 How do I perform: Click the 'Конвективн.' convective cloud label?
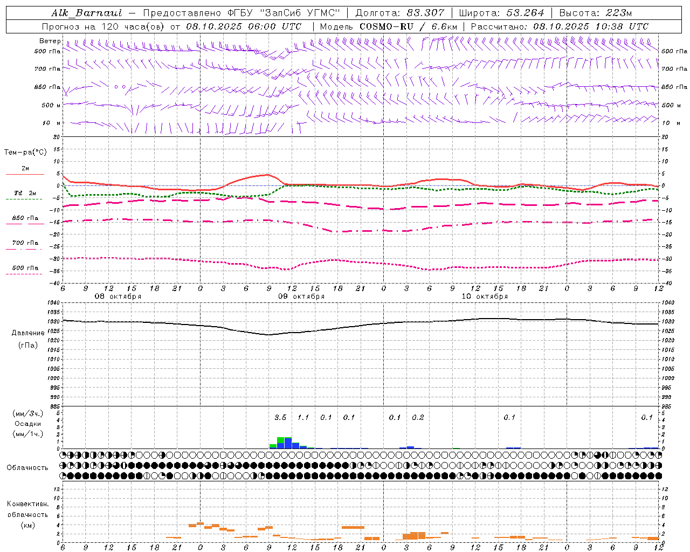tap(27, 504)
